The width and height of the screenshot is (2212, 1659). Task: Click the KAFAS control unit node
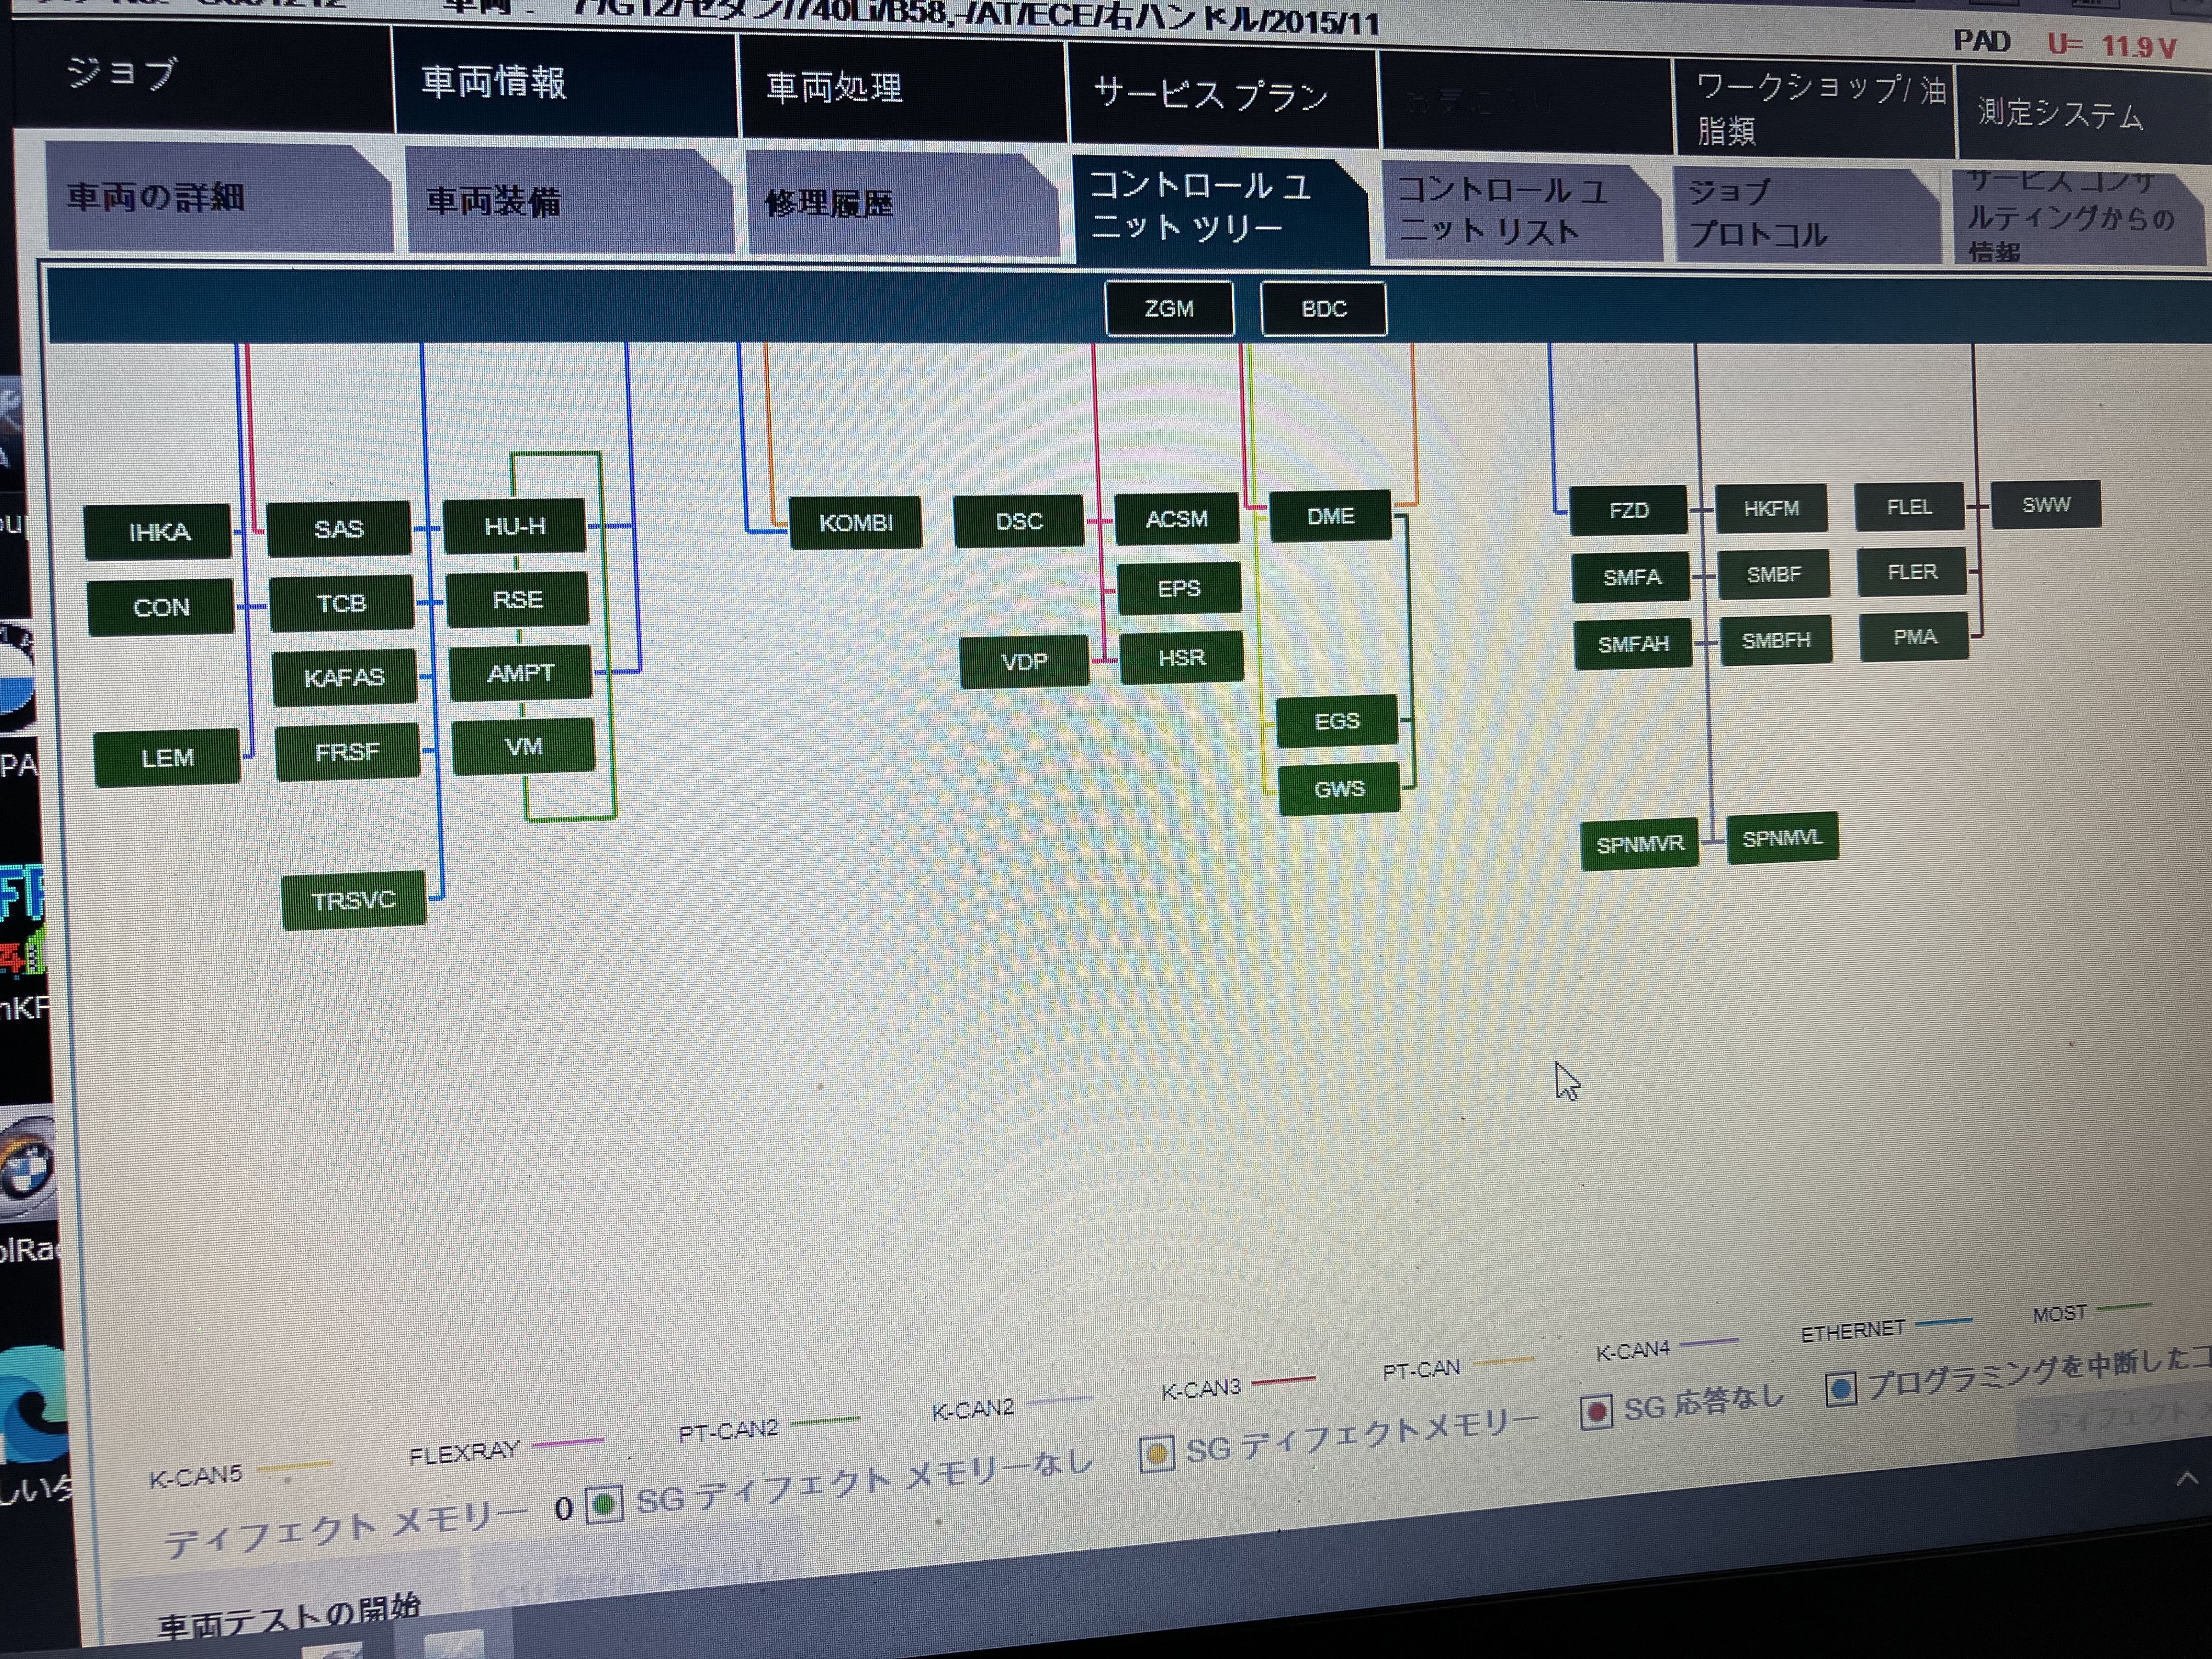[x=345, y=678]
